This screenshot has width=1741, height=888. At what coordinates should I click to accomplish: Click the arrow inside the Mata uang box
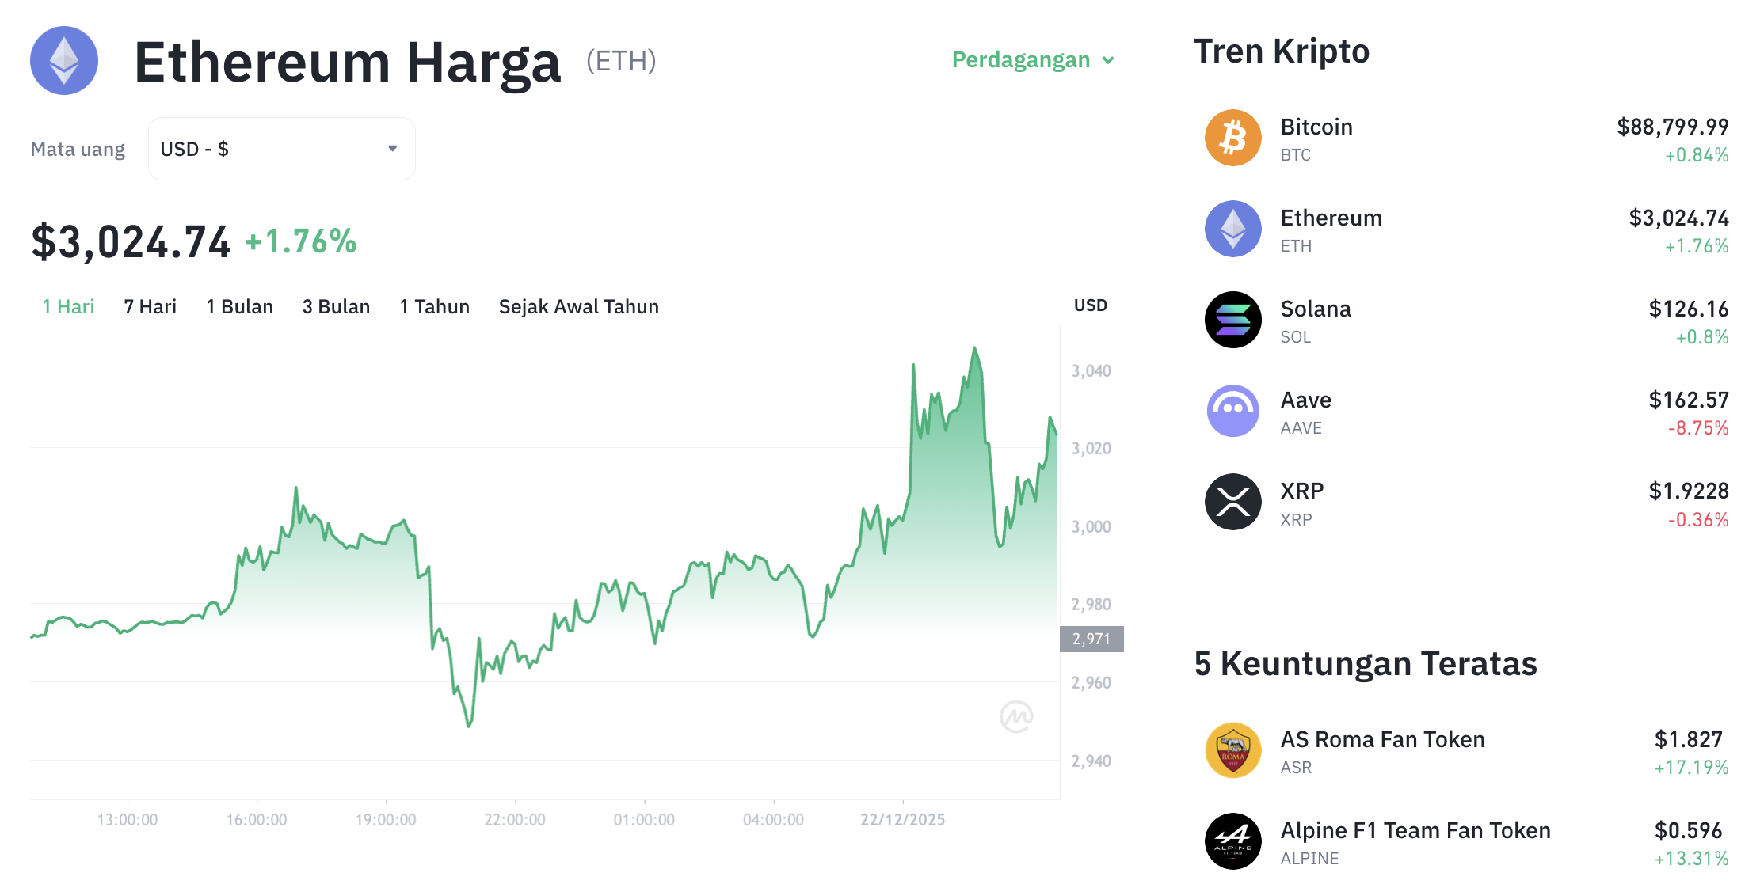click(x=392, y=148)
